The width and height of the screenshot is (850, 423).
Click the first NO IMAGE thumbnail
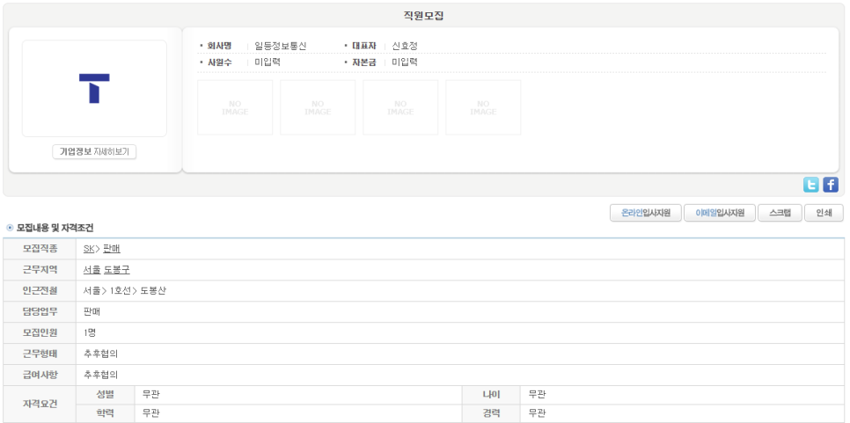click(235, 107)
